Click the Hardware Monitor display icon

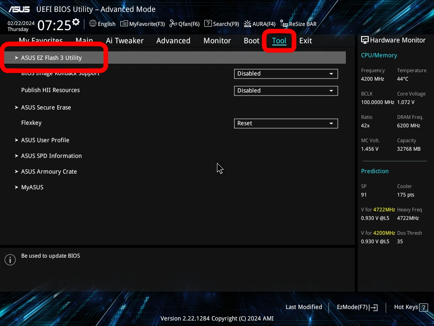point(365,40)
